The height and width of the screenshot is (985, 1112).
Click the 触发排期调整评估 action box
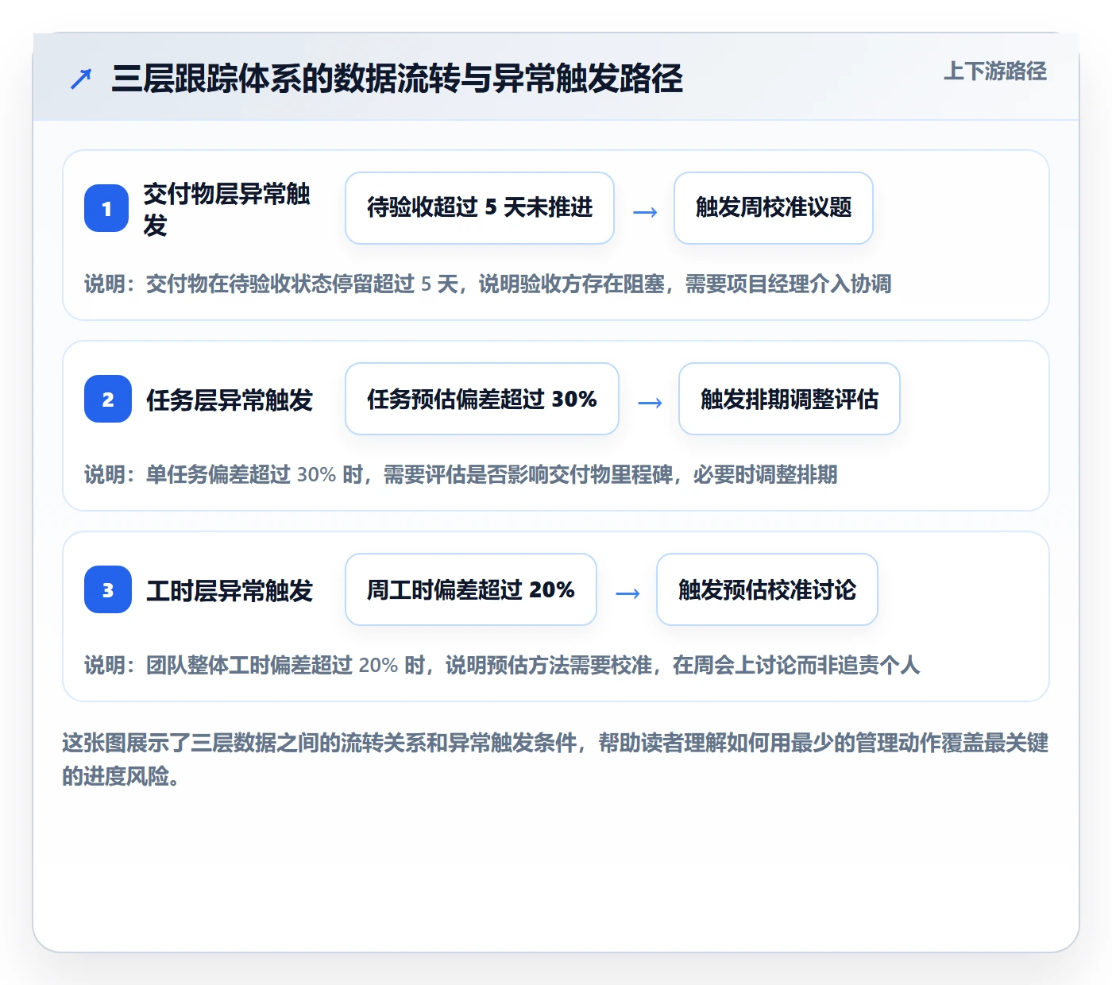790,399
